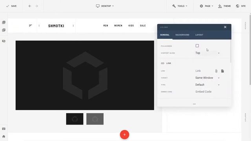This screenshot has height=141, width=251.
Task: Click the paperclip attach icon
Action: click(x=216, y=71)
